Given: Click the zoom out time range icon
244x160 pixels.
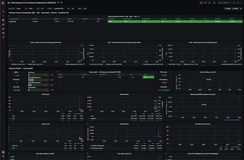Looking at the screenshot, I should pyautogui.click(x=234, y=3).
